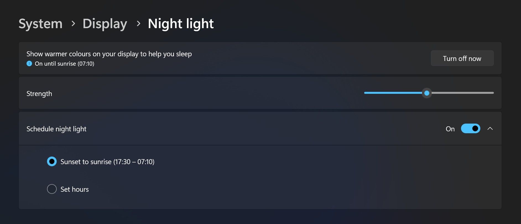
Task: Toggle the Schedule night light switch off
Action: tap(470, 129)
